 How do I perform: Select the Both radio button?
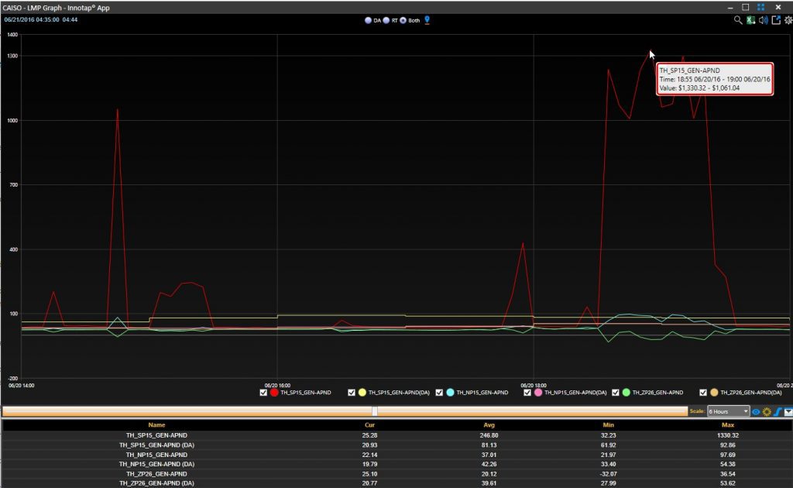[x=403, y=21]
